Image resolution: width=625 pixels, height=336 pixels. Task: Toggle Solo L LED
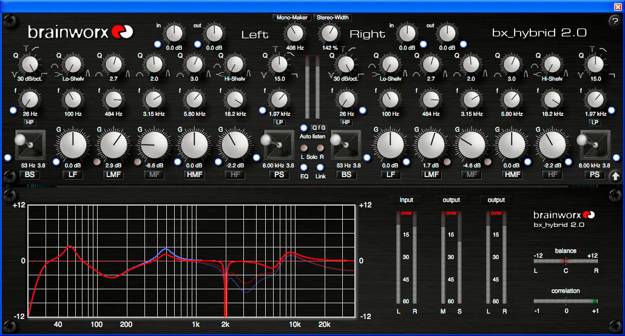click(304, 148)
